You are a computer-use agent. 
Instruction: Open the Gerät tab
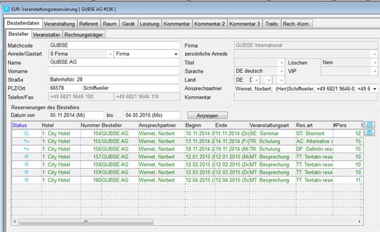click(x=128, y=24)
